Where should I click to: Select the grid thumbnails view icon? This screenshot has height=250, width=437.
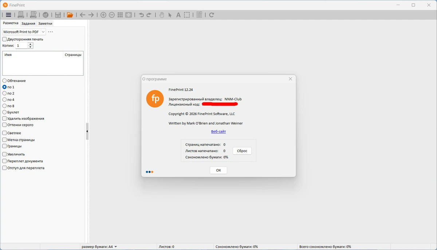click(120, 15)
